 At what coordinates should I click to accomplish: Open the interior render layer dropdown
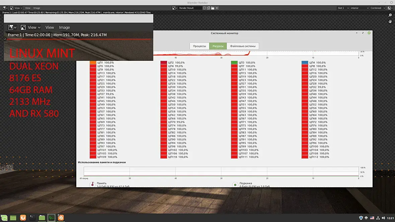click(x=360, y=8)
